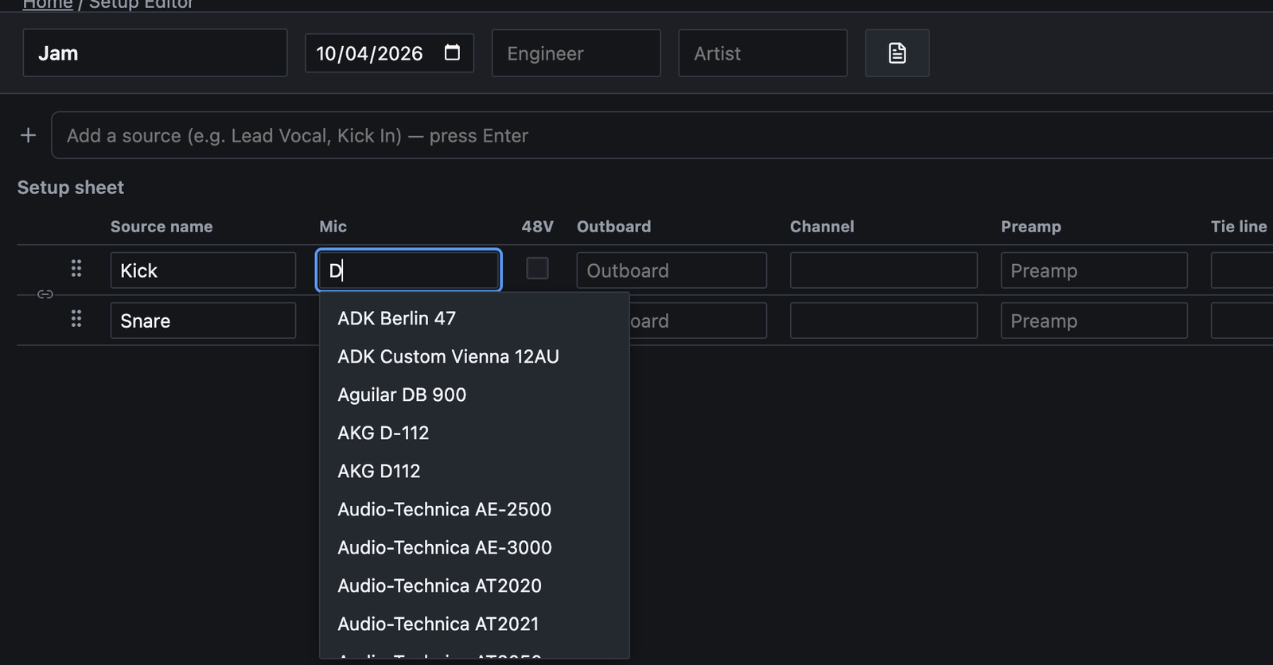The height and width of the screenshot is (665, 1273).
Task: Click the Kick row Preamp field
Action: tap(1094, 270)
